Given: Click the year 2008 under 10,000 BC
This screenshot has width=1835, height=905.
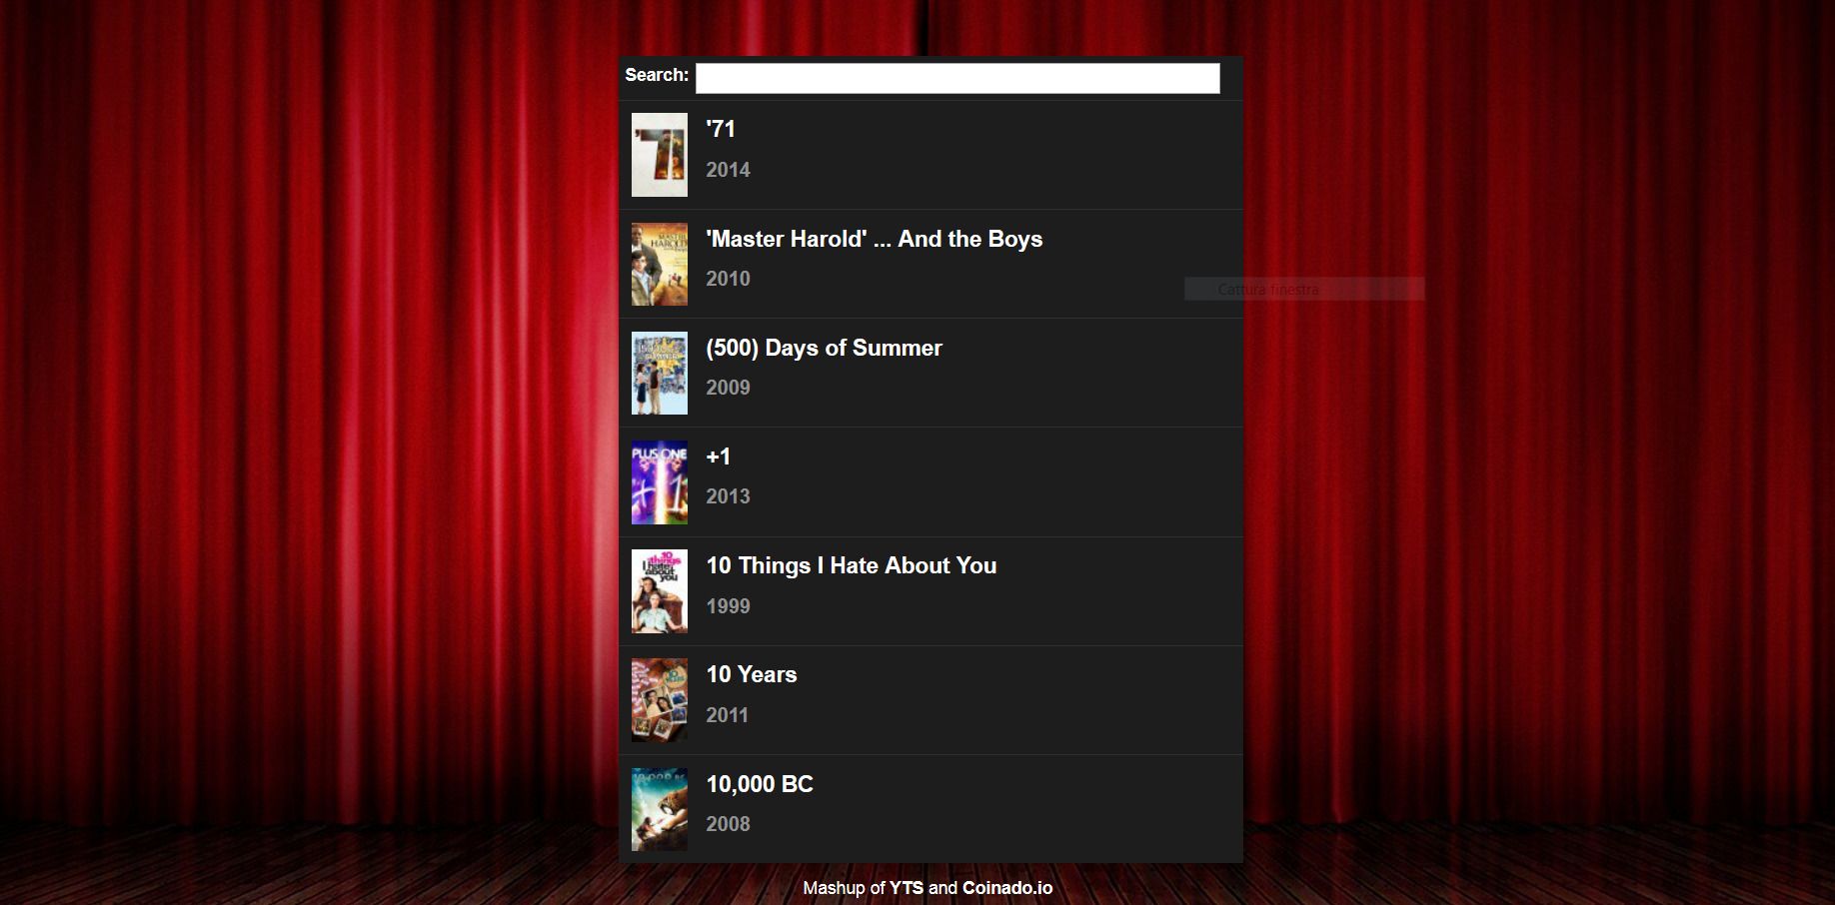Looking at the screenshot, I should pyautogui.click(x=728, y=823).
